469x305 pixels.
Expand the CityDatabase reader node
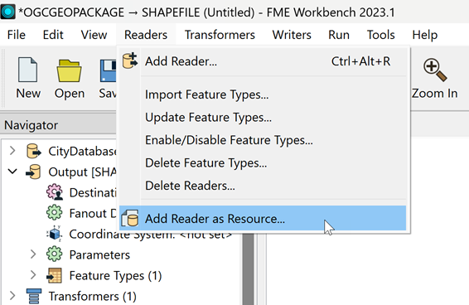pos(12,151)
